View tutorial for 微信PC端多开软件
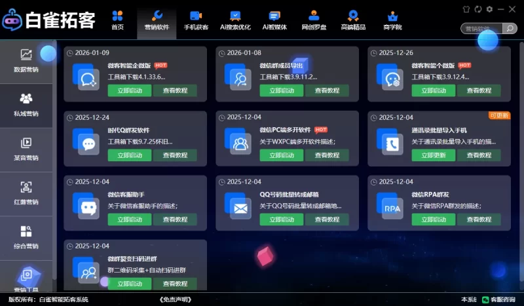Screen dimensions: 524x306 coord(327,155)
